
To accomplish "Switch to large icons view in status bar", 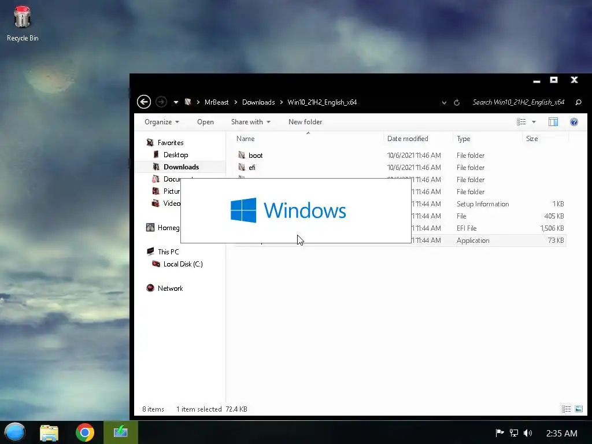I will click(578, 409).
